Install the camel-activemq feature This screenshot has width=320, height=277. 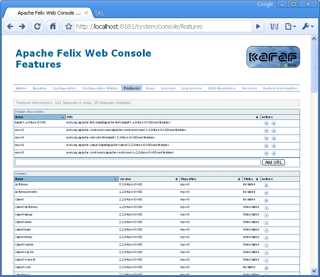[266, 208]
